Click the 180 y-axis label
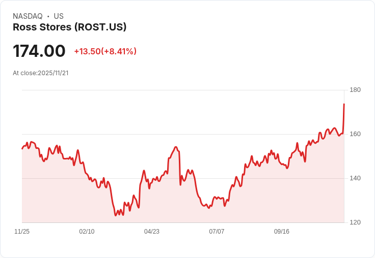The height and width of the screenshot is (258, 375). [x=355, y=90]
